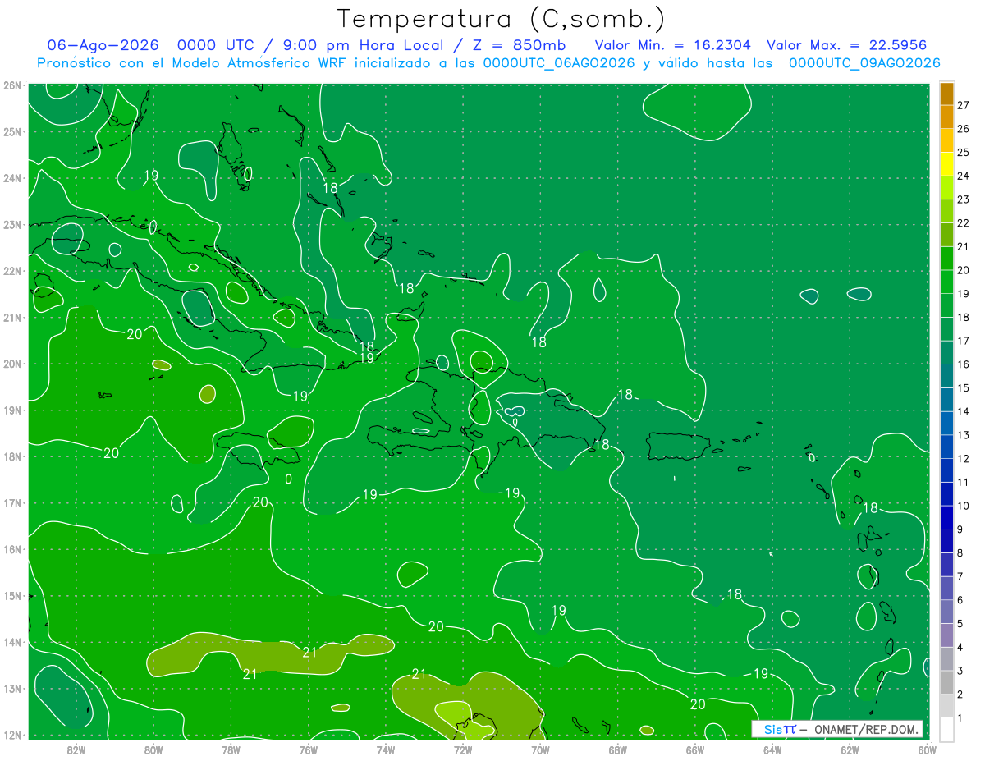The image size is (985, 761).
Task: Click the color scale label '16'
Action: 964,364
